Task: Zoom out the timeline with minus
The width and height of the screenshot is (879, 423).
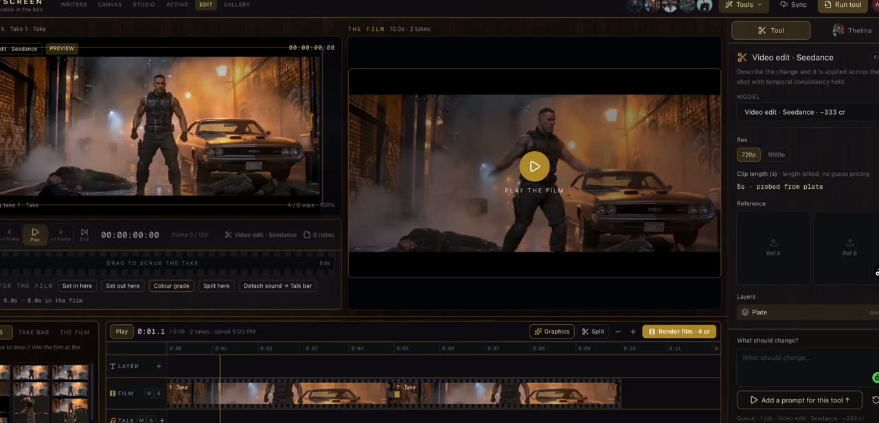Action: [617, 332]
